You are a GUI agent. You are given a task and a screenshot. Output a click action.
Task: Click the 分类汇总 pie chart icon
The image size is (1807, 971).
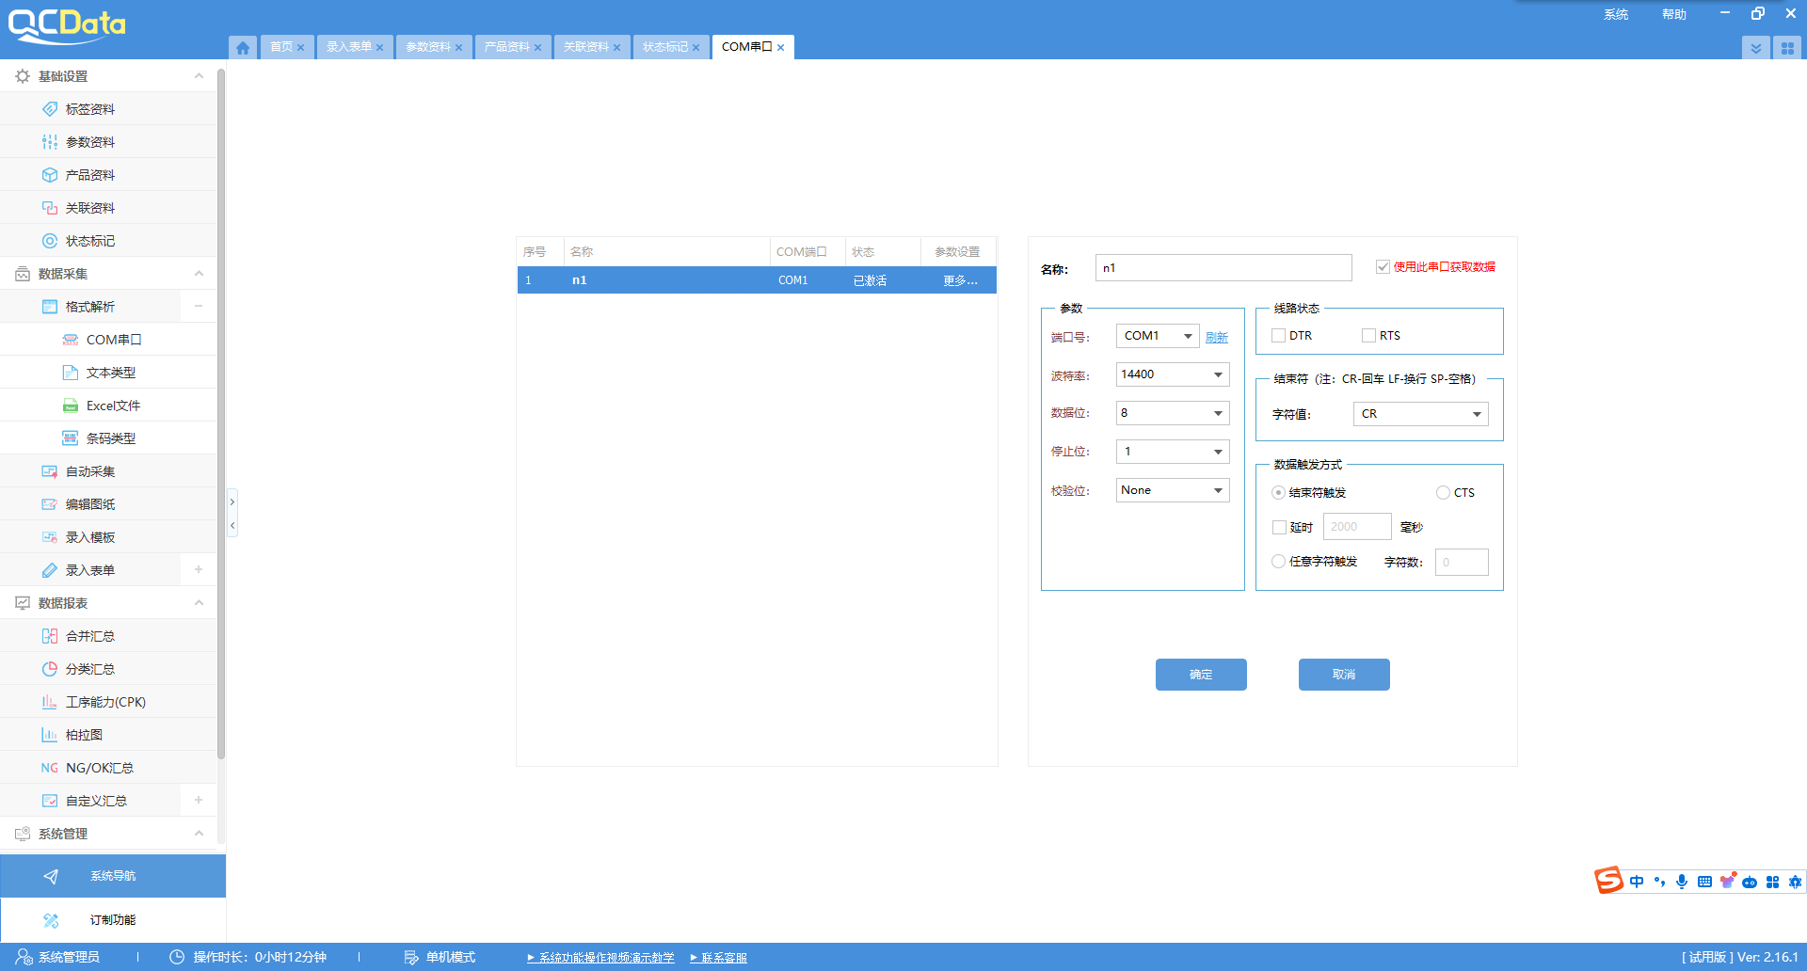click(50, 669)
